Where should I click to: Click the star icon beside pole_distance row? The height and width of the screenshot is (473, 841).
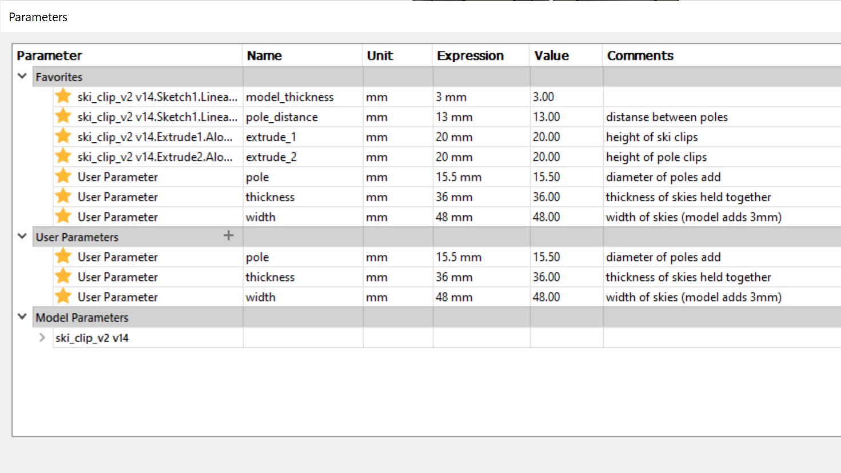click(63, 116)
